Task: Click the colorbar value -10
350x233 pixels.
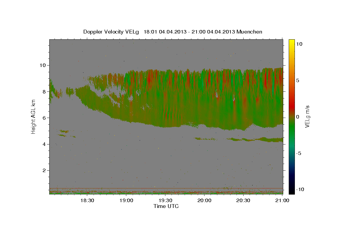Action: [300, 189]
